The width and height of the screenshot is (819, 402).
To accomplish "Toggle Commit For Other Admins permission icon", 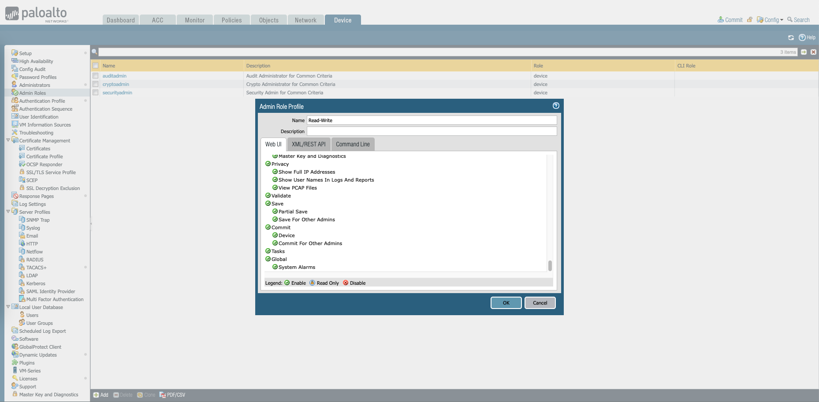I will (275, 243).
